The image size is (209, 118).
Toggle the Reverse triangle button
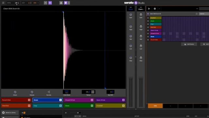[x=49, y=92]
